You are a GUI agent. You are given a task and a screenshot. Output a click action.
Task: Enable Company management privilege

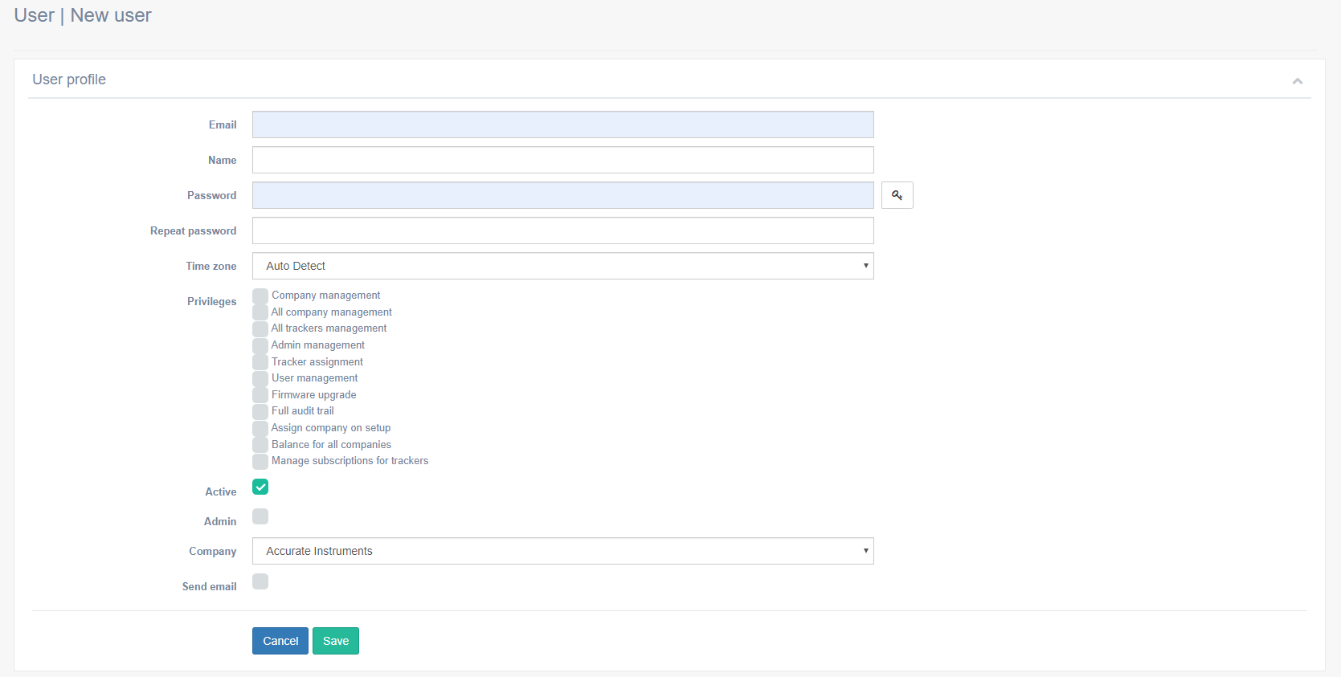[260, 296]
